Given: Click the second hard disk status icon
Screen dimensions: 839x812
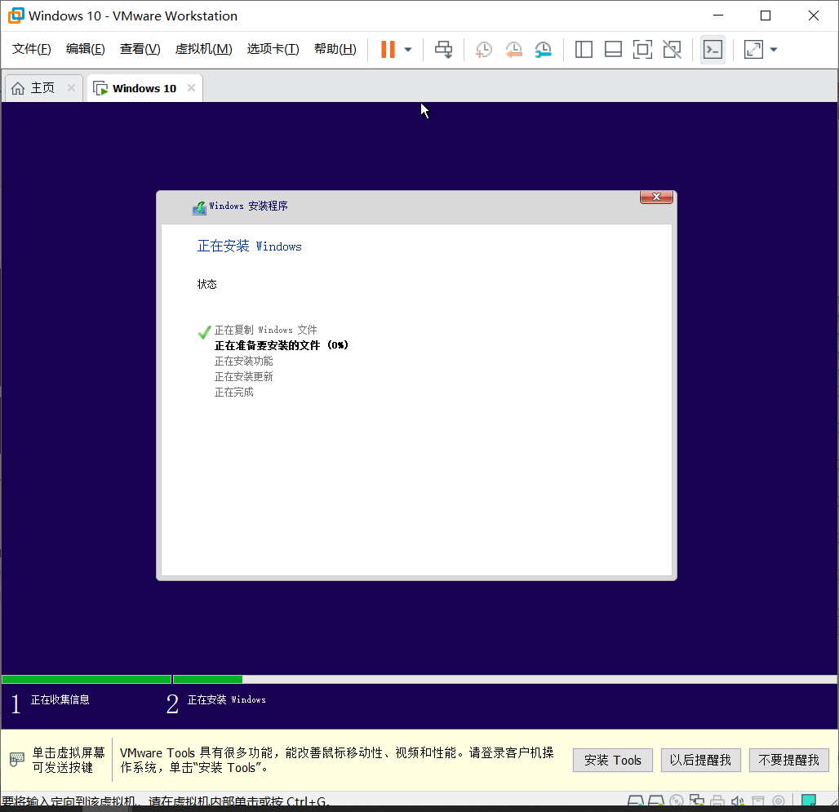Looking at the screenshot, I should [656, 801].
